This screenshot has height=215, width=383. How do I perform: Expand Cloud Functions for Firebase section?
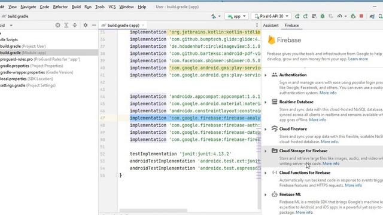coord(266,173)
